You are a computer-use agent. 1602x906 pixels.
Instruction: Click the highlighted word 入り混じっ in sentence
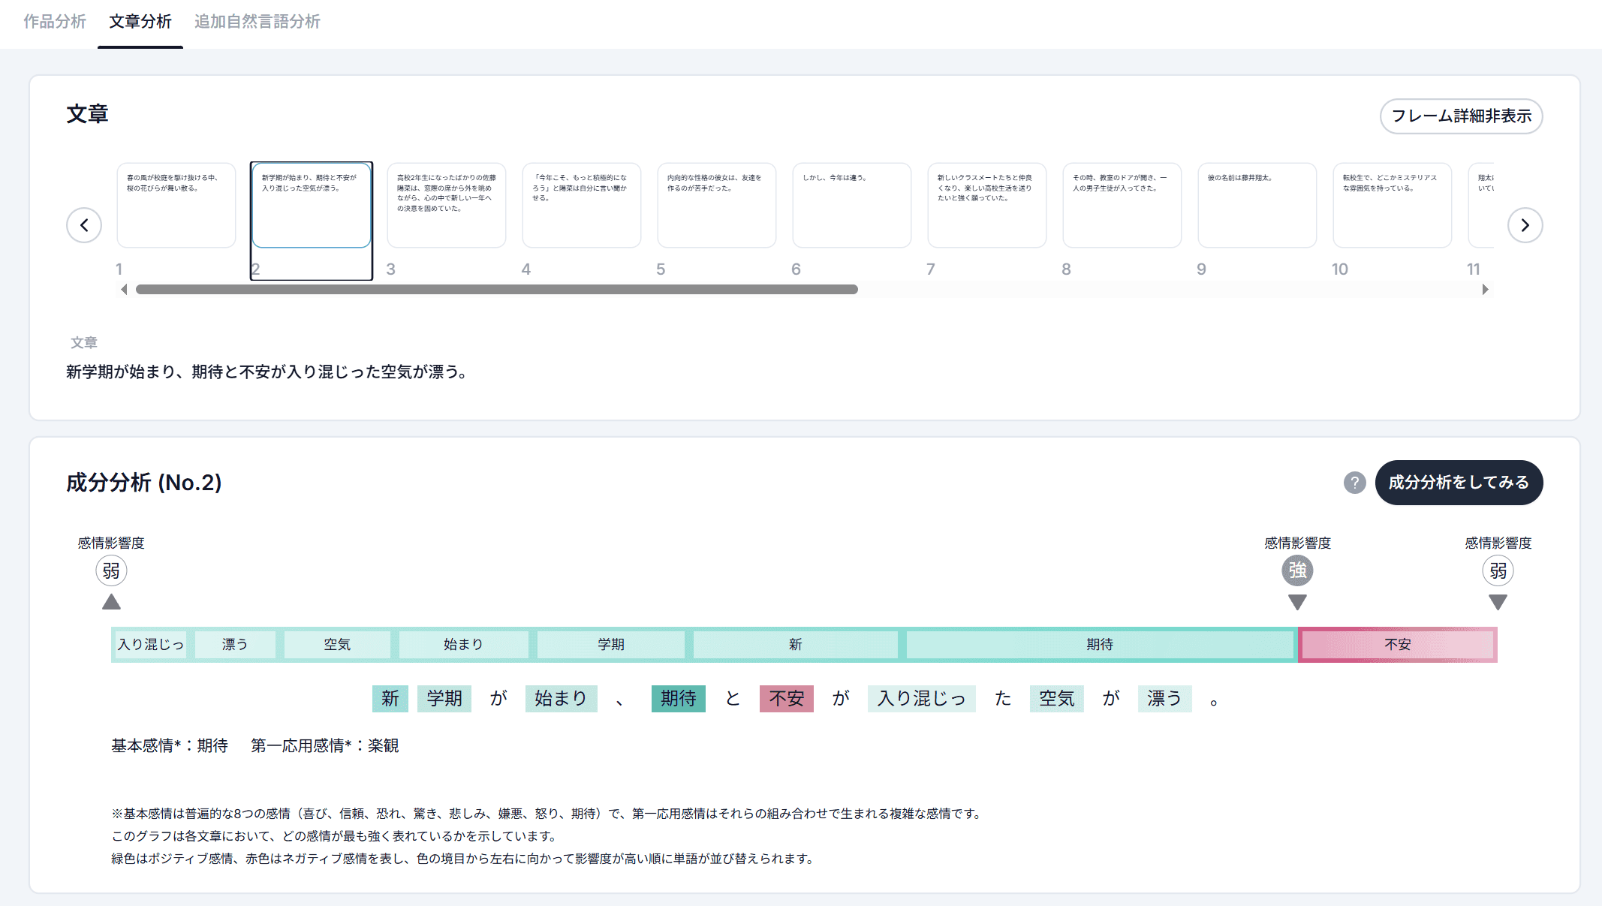coord(922,699)
